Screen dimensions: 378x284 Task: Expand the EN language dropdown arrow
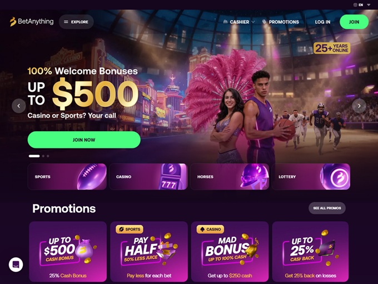tap(369, 5)
